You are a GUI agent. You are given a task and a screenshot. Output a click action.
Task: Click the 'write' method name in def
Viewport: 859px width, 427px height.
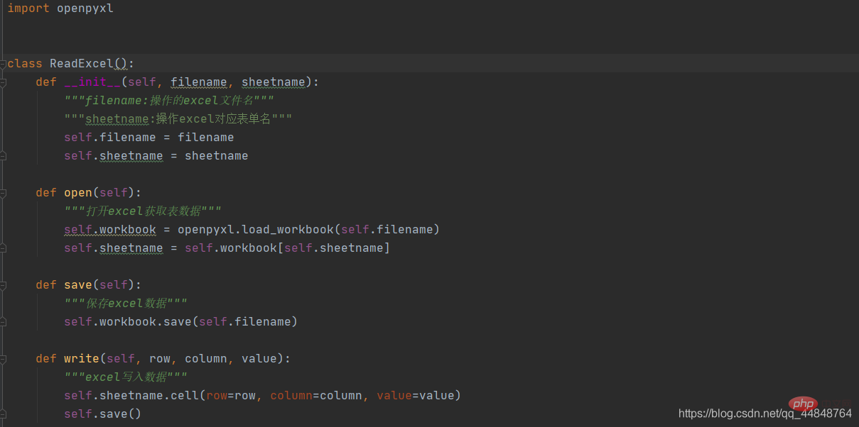[x=82, y=359]
